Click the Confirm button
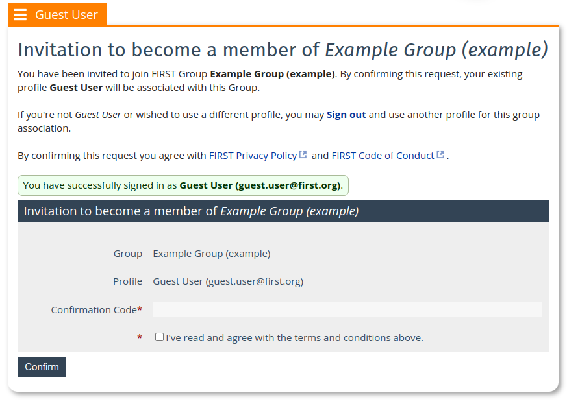 pos(42,367)
